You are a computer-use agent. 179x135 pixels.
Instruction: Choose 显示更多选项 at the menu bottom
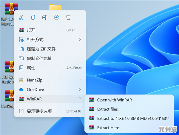(x=39, y=111)
